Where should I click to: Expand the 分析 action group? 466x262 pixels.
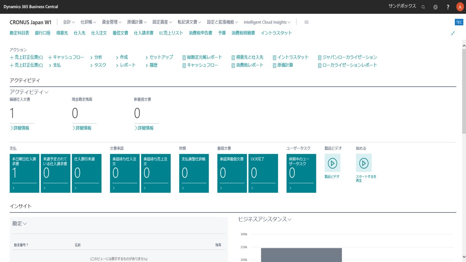(96, 57)
